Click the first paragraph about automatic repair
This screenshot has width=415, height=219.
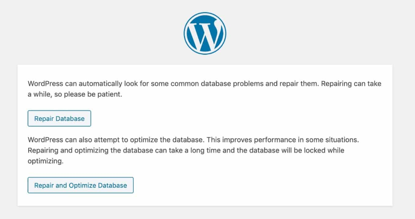click(204, 89)
